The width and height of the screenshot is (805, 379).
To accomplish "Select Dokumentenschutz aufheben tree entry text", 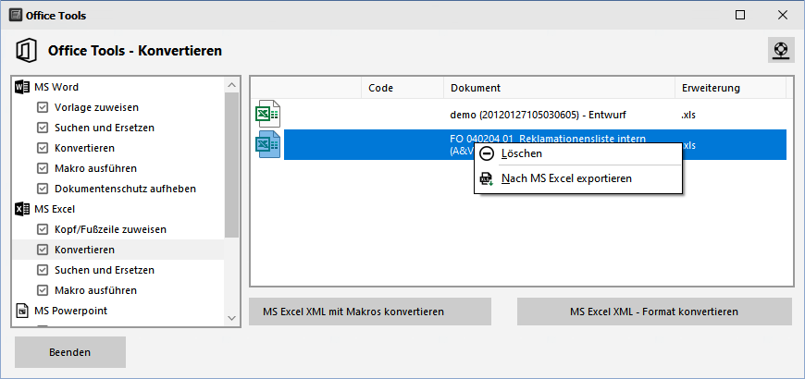I will [x=125, y=189].
